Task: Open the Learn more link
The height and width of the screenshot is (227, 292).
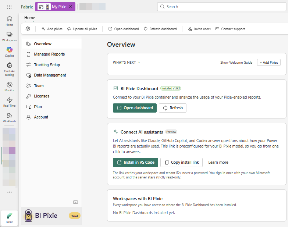Action: pyautogui.click(x=218, y=162)
